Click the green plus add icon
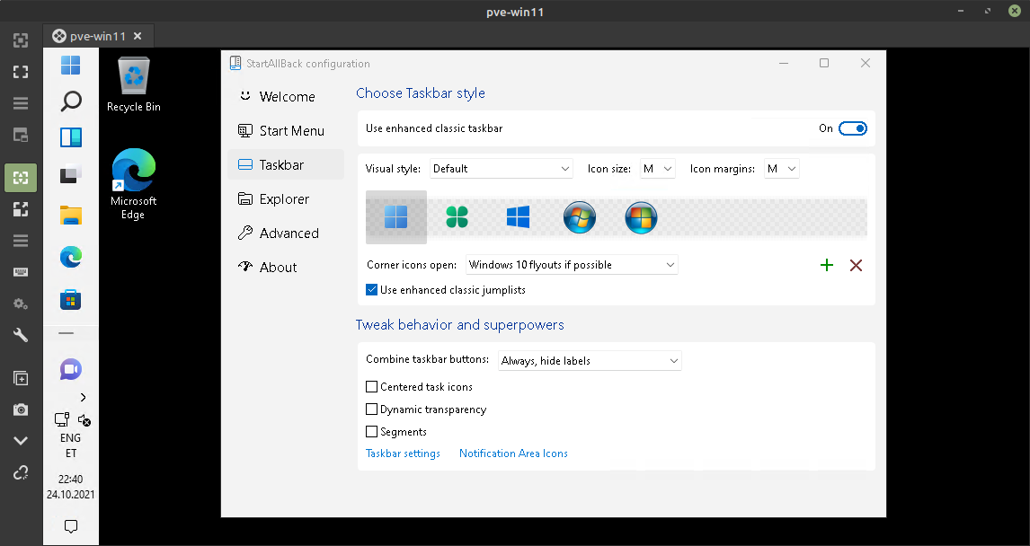1030x546 pixels. coord(827,265)
